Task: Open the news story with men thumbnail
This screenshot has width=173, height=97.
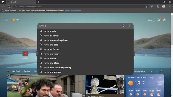Action: (x=46, y=86)
